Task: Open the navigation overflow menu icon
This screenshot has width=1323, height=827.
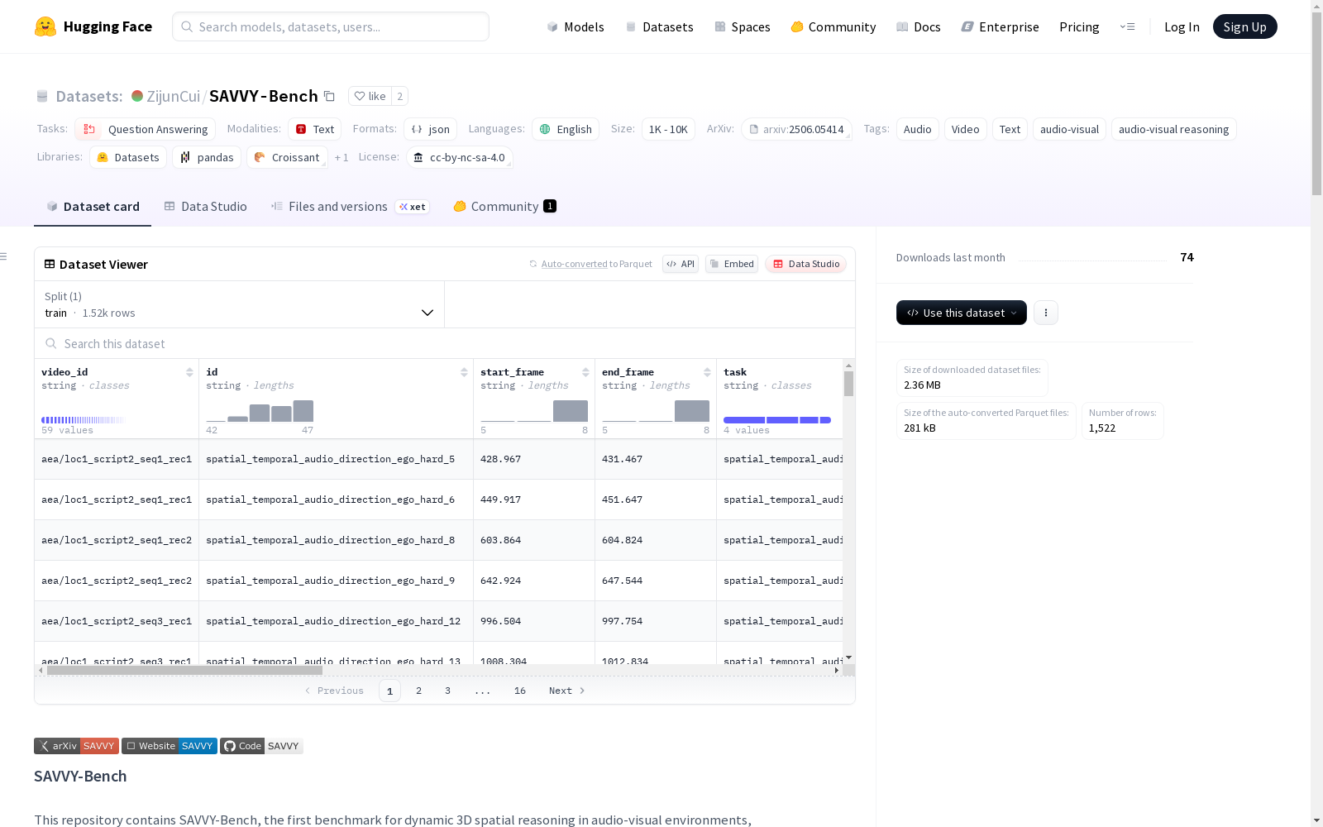Action: (1127, 26)
